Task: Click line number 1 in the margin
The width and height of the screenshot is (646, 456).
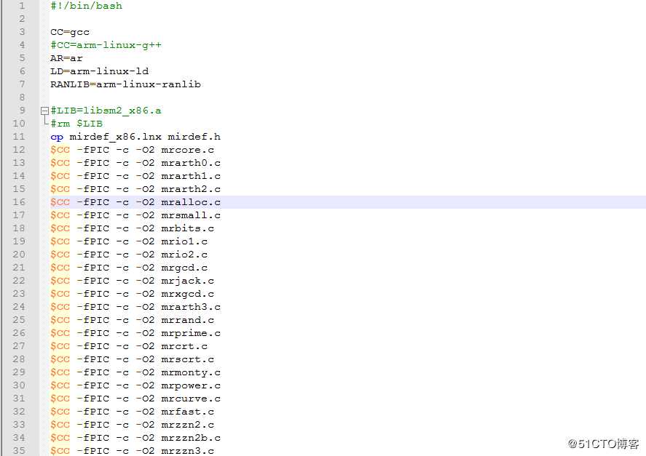Action: tap(22, 6)
